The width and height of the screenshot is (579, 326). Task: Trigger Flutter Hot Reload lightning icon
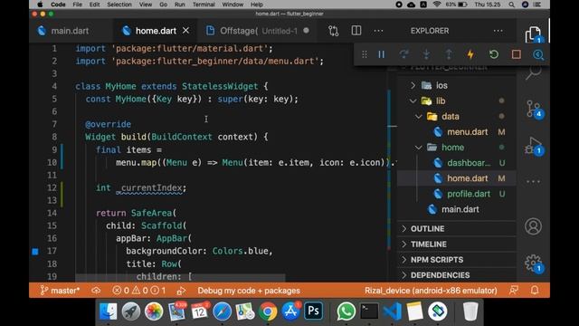tap(470, 54)
